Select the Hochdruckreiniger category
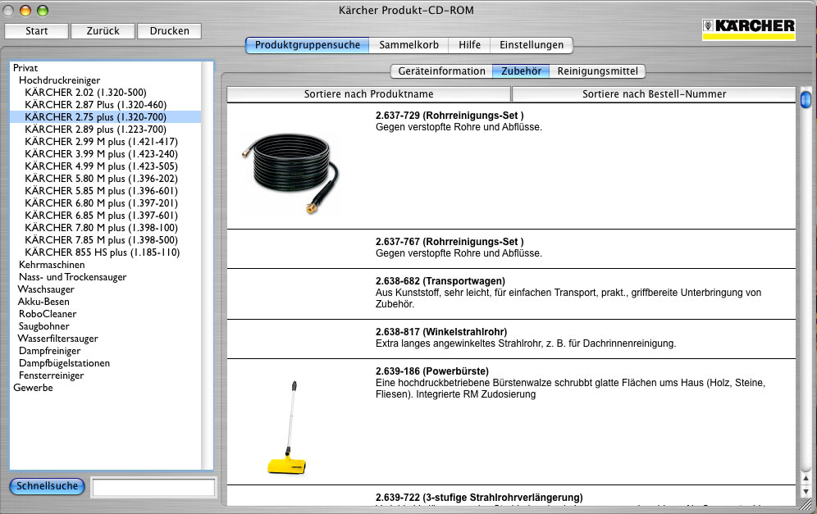Viewport: 817px width, 514px height. click(x=59, y=80)
